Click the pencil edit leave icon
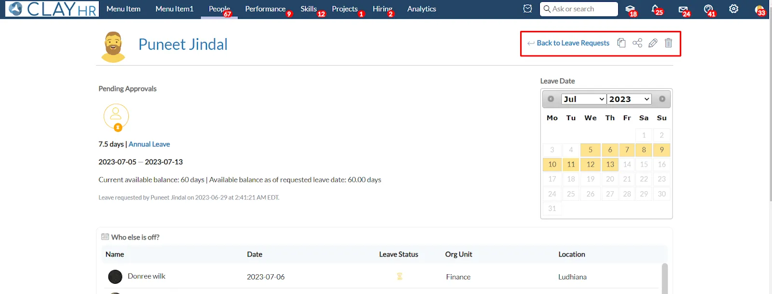 [653, 43]
